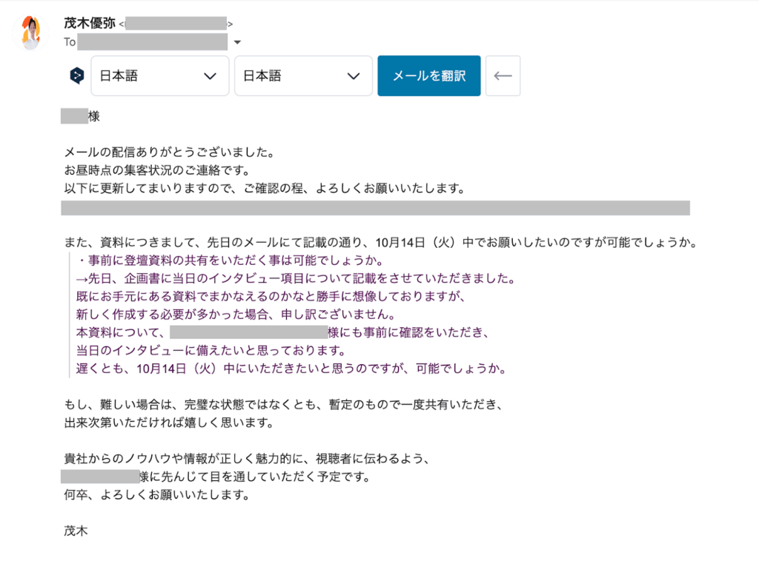The width and height of the screenshot is (759, 575).
Task: Click the sender's profile avatar
Action: [x=31, y=33]
